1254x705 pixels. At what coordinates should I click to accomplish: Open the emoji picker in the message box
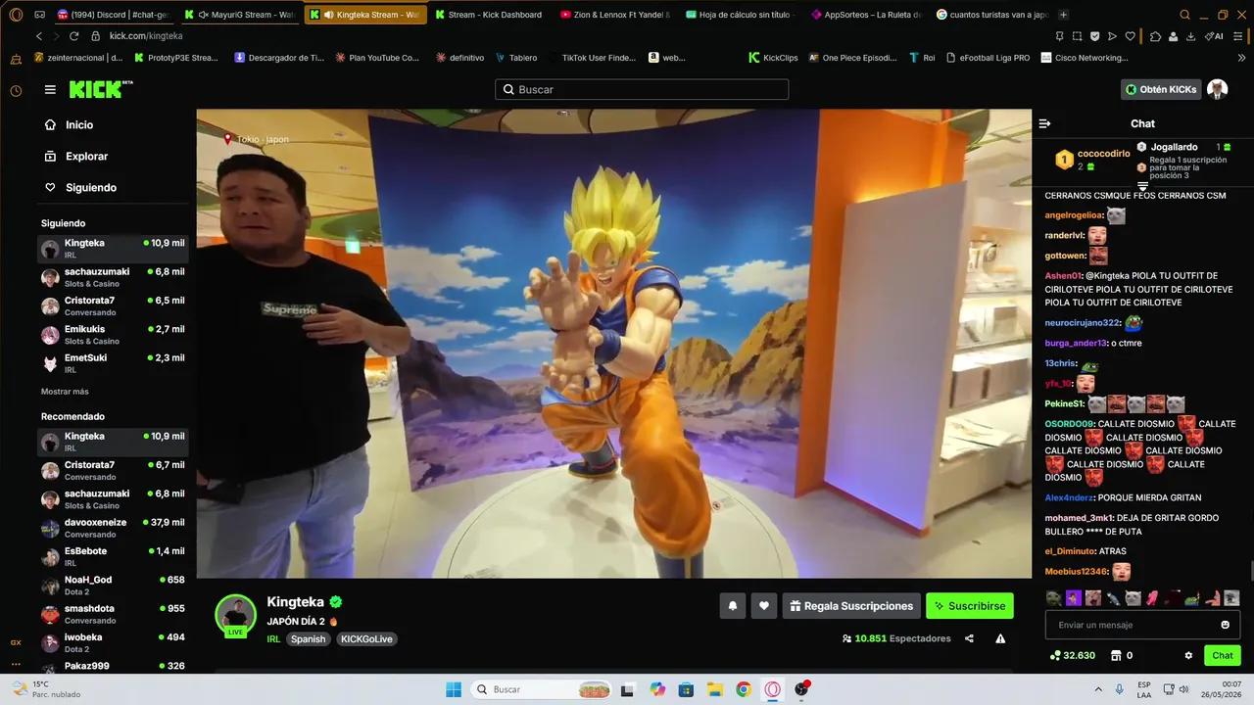click(x=1225, y=625)
